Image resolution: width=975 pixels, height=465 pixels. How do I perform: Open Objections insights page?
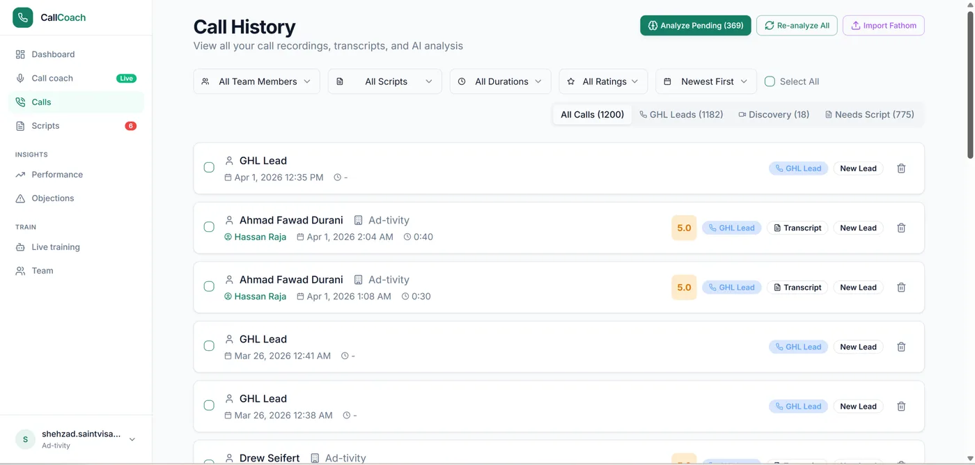tap(76, 198)
